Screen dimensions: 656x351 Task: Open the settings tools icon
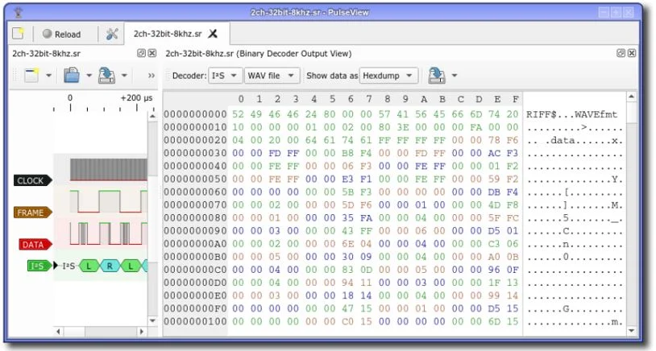click(112, 34)
